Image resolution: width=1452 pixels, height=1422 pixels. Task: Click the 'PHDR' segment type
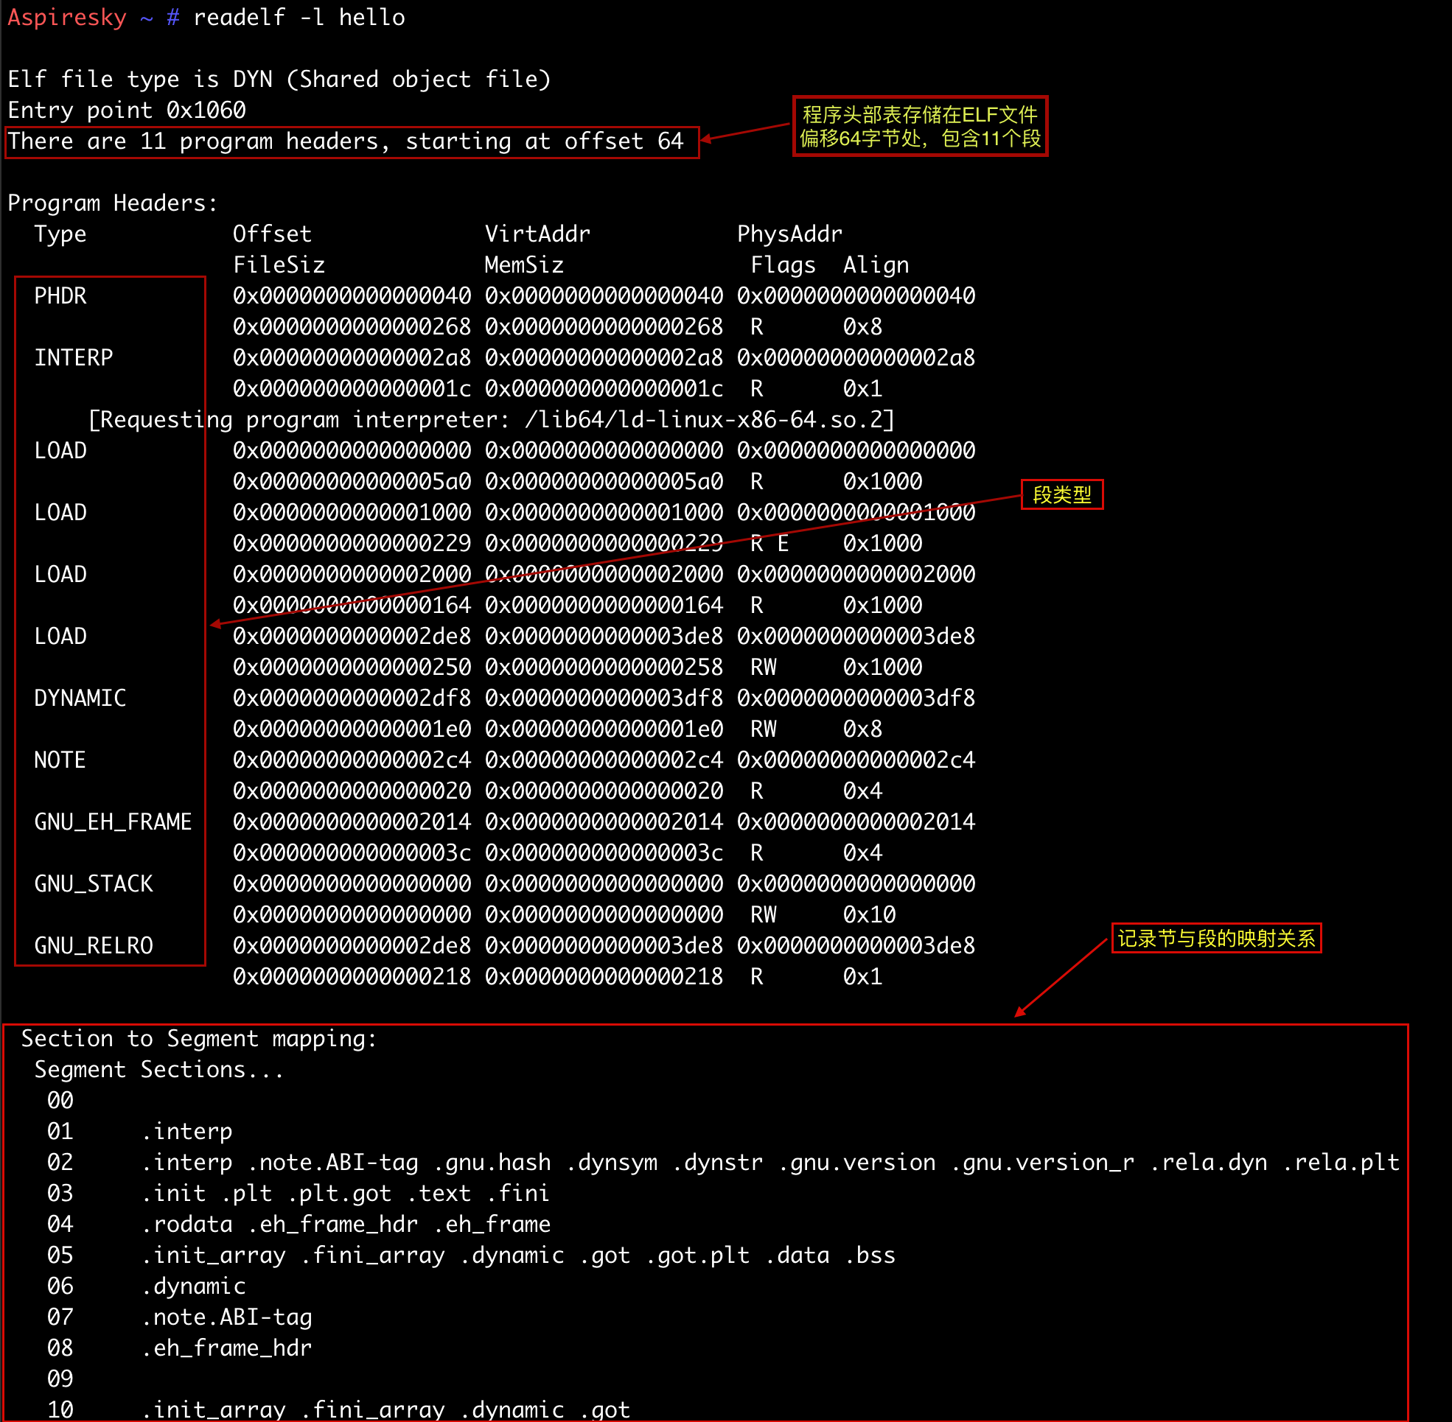pyautogui.click(x=60, y=295)
